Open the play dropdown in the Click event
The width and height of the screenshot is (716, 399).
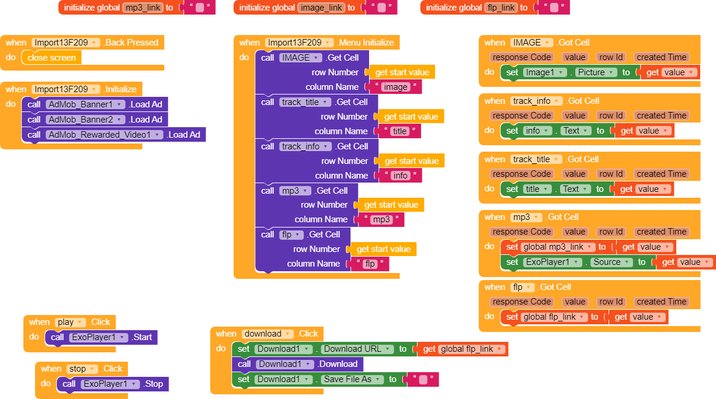point(70,322)
